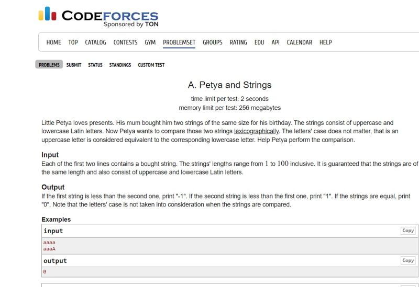Open the GROUPS page
The image size is (419, 287).
(x=213, y=42)
